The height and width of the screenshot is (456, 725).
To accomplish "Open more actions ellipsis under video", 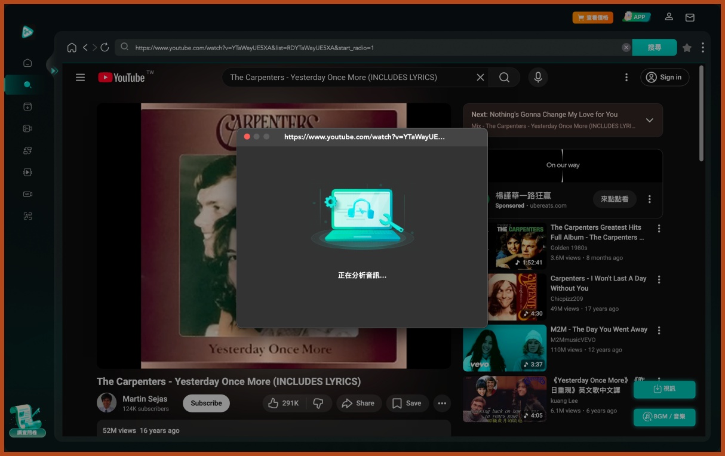I will (x=442, y=403).
